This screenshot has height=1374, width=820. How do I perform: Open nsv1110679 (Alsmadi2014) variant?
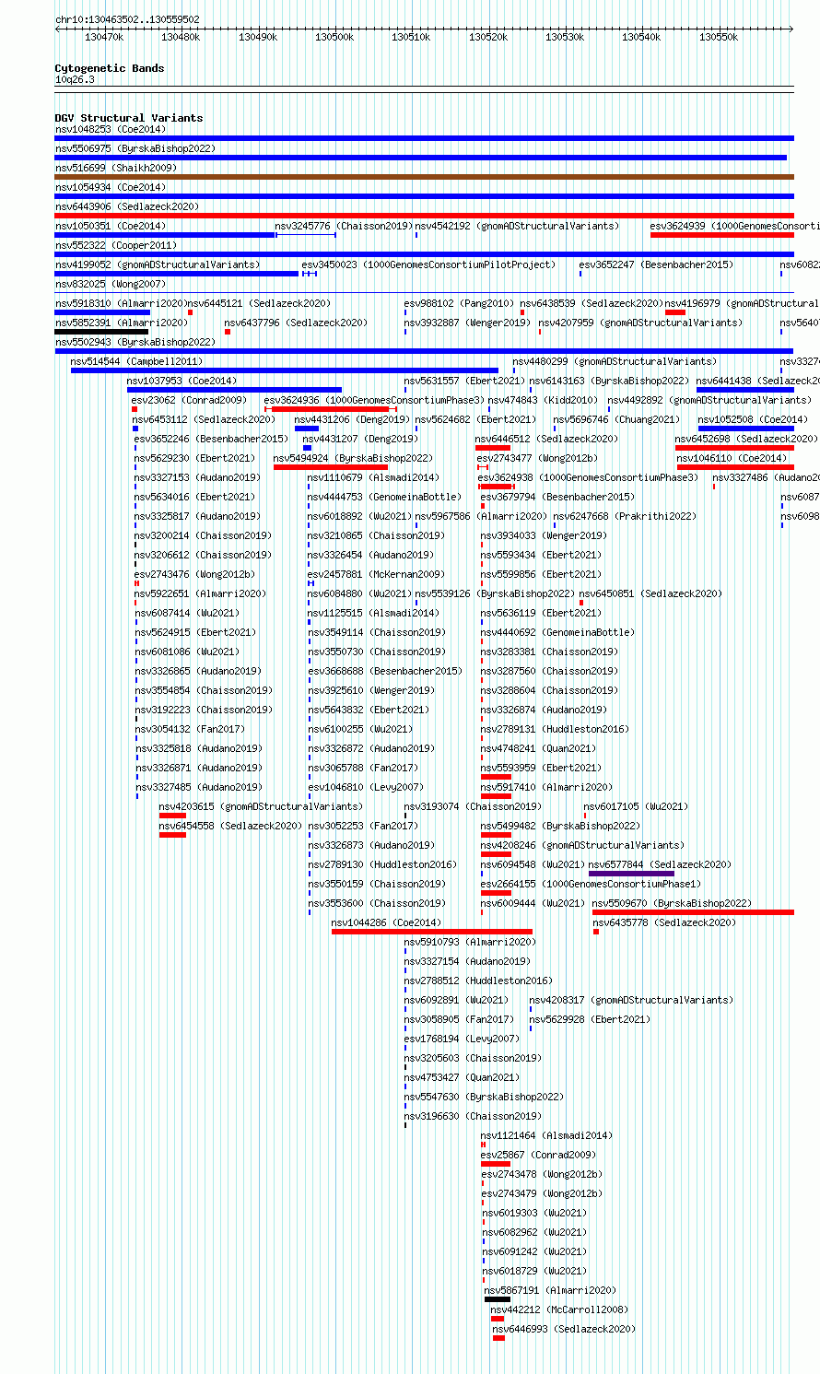(373, 478)
